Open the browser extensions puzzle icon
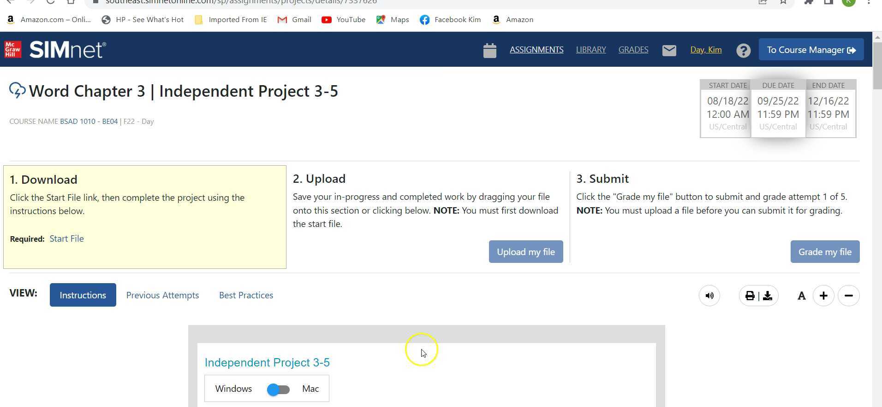The width and height of the screenshot is (882, 407). click(809, 2)
